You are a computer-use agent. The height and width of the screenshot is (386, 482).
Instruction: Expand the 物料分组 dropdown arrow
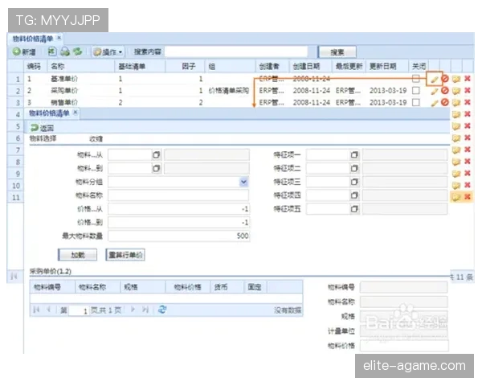click(x=243, y=182)
